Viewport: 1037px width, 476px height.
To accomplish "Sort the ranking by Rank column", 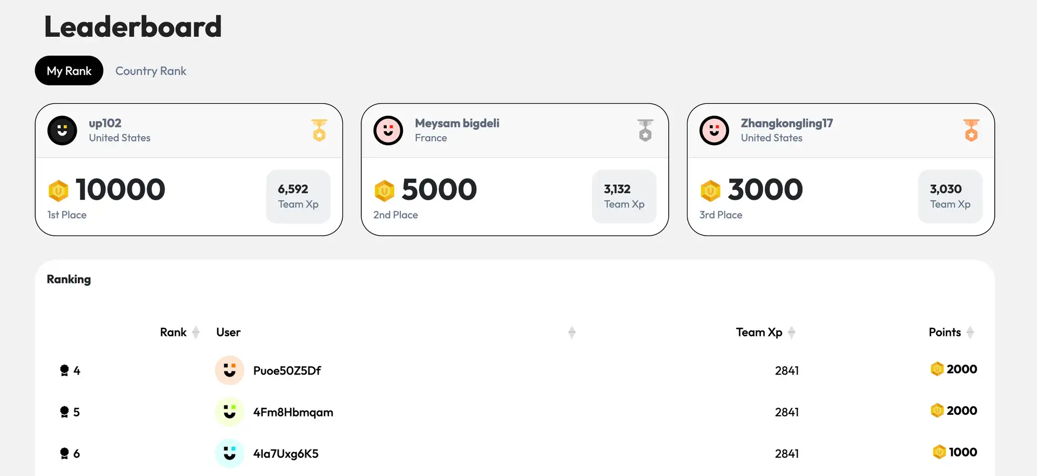I will (x=196, y=332).
